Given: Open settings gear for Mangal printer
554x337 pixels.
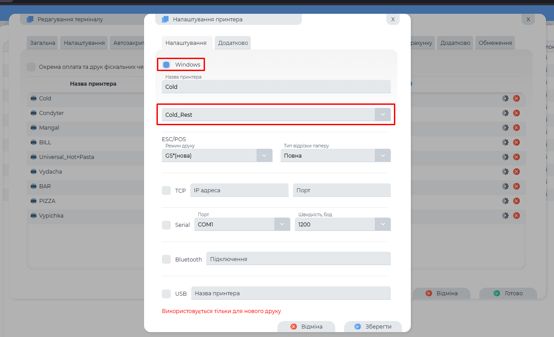Looking at the screenshot, I should (x=505, y=128).
